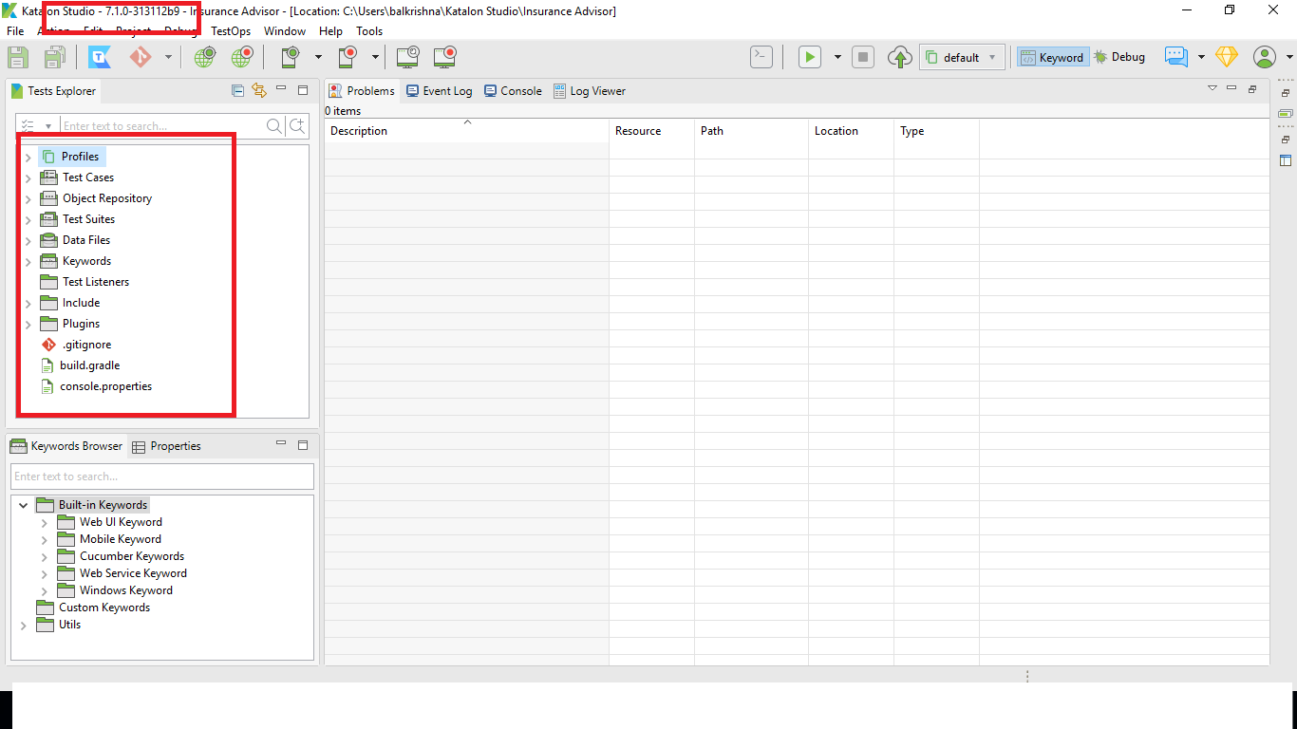Launch the Spy Mobile tool
Image resolution: width=1297 pixels, height=729 pixels.
tap(291, 57)
